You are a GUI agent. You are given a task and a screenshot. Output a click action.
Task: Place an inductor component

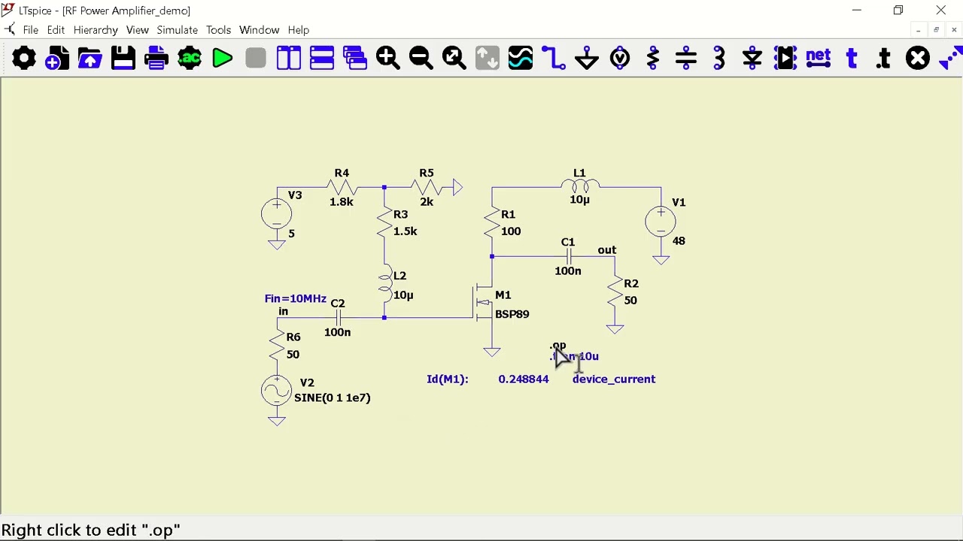click(x=718, y=58)
